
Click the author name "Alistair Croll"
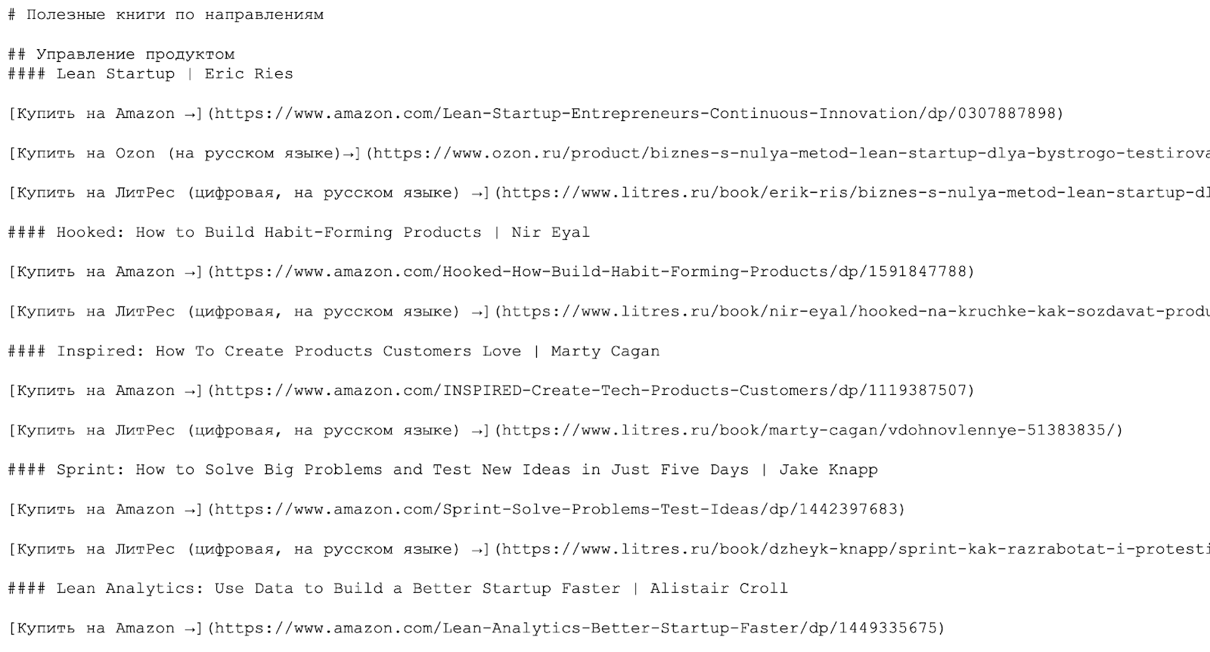pyautogui.click(x=718, y=588)
